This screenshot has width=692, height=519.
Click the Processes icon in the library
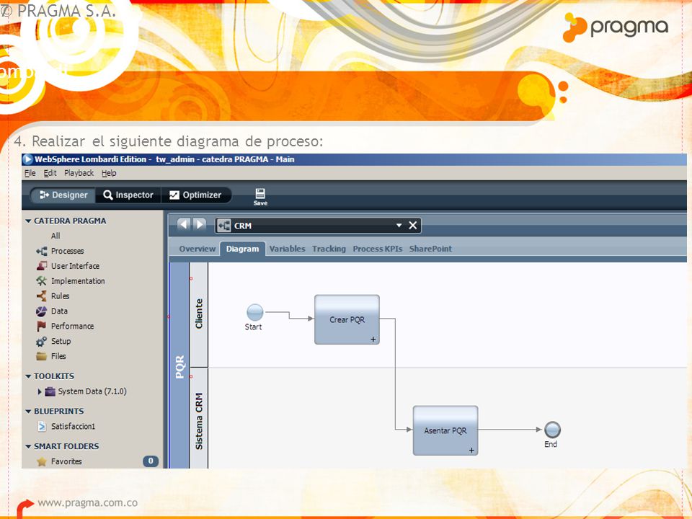tap(42, 251)
